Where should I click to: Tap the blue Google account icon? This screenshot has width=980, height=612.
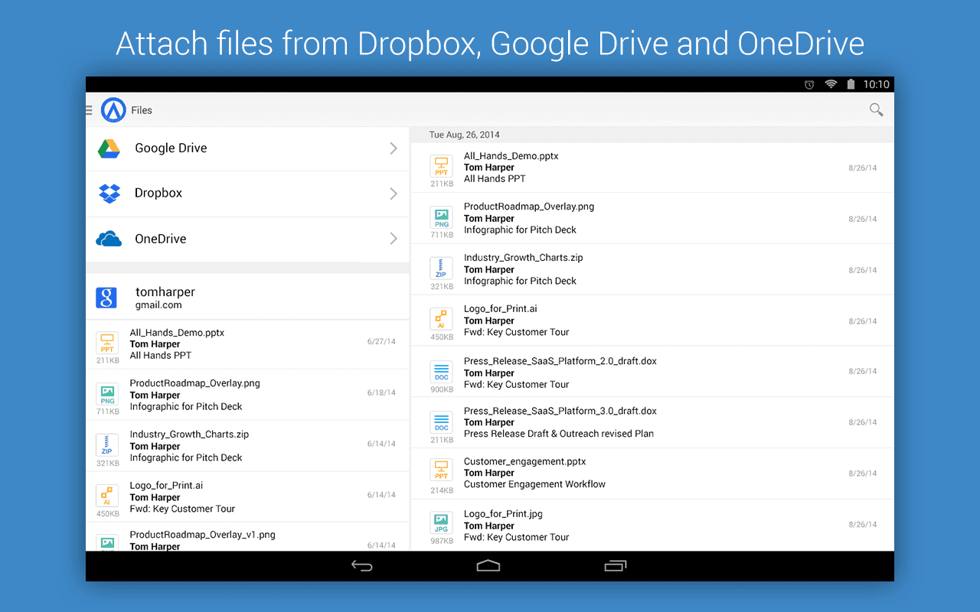point(106,298)
